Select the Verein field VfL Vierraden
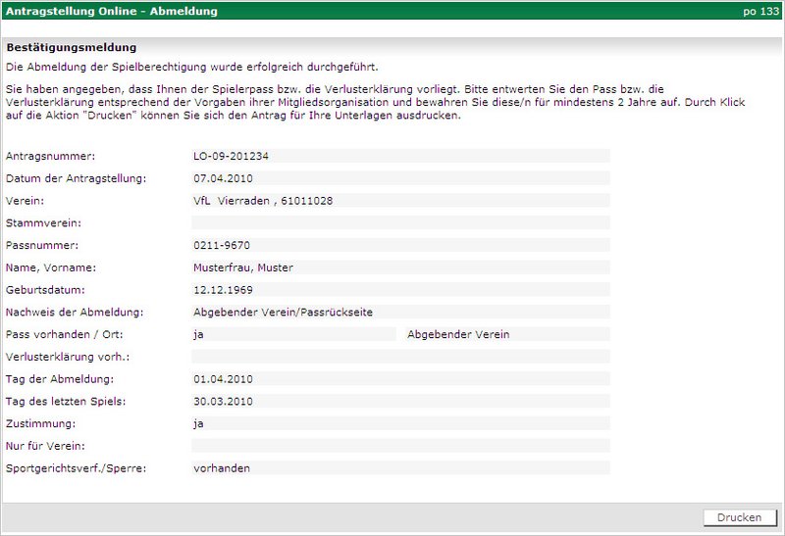 coord(400,201)
